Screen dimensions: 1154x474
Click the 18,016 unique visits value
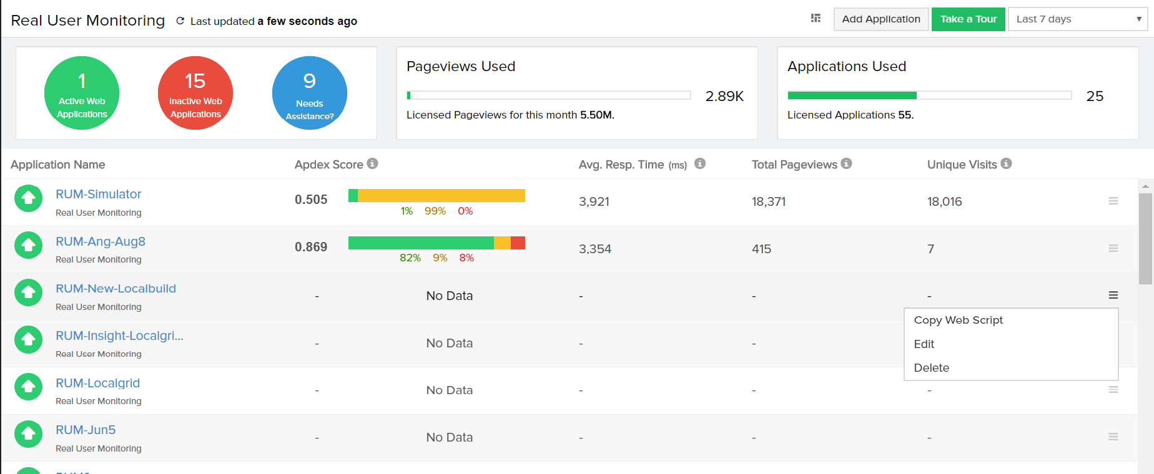pos(944,201)
